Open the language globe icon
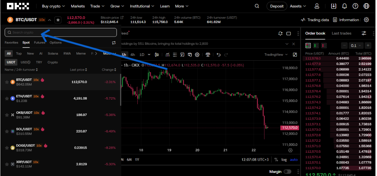The width and height of the screenshot is (377, 176). 366,6
